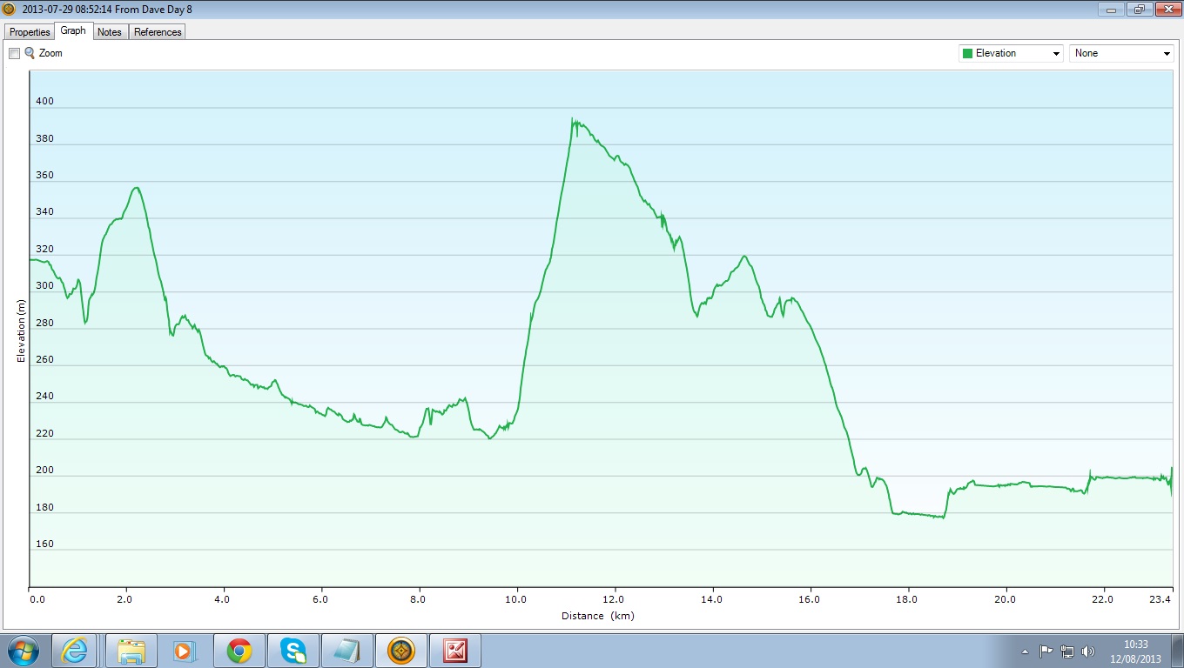Open Windows Media Player from taskbar
Screen dimensions: 1184x668
click(x=184, y=651)
